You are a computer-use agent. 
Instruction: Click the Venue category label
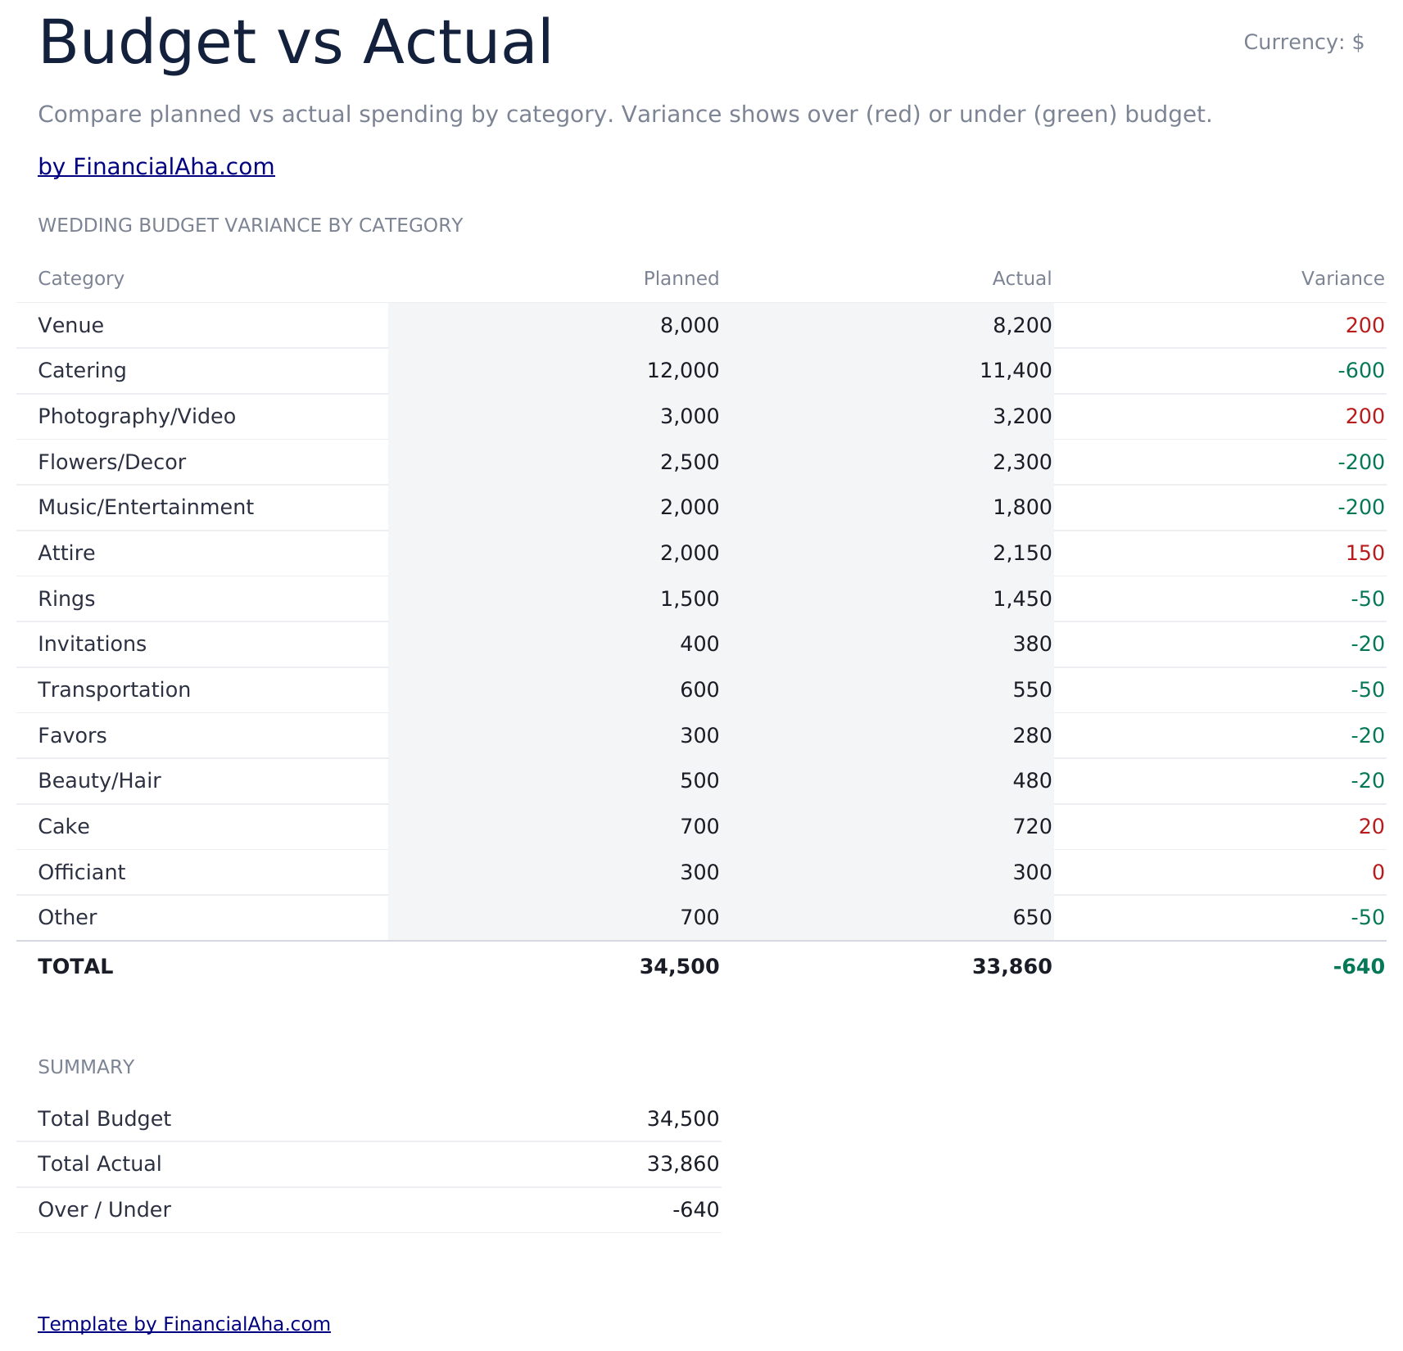click(71, 326)
